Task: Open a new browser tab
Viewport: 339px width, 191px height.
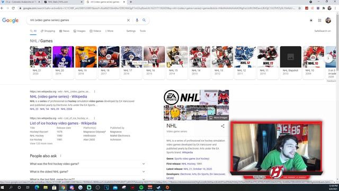Action: 131,2
